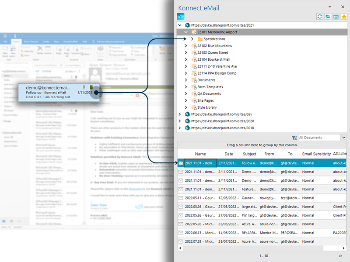Image resolution: width=350 pixels, height=262 pixels.
Task: Select the 22101 Melbourne Airport tree item
Action: click(x=217, y=32)
